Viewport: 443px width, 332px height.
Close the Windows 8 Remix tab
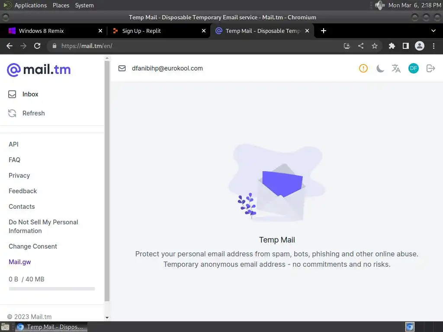click(x=100, y=31)
